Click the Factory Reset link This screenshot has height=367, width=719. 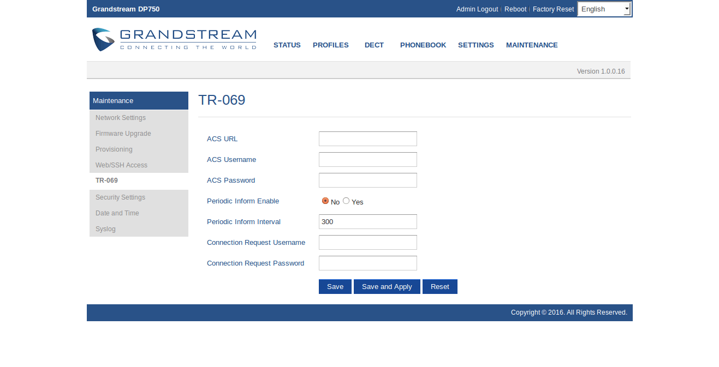coord(553,9)
